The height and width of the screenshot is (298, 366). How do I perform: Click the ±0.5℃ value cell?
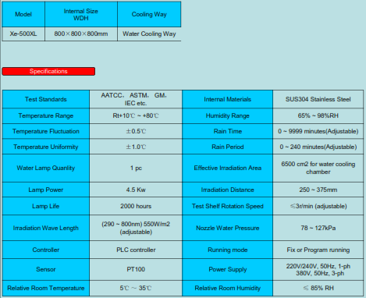click(136, 131)
